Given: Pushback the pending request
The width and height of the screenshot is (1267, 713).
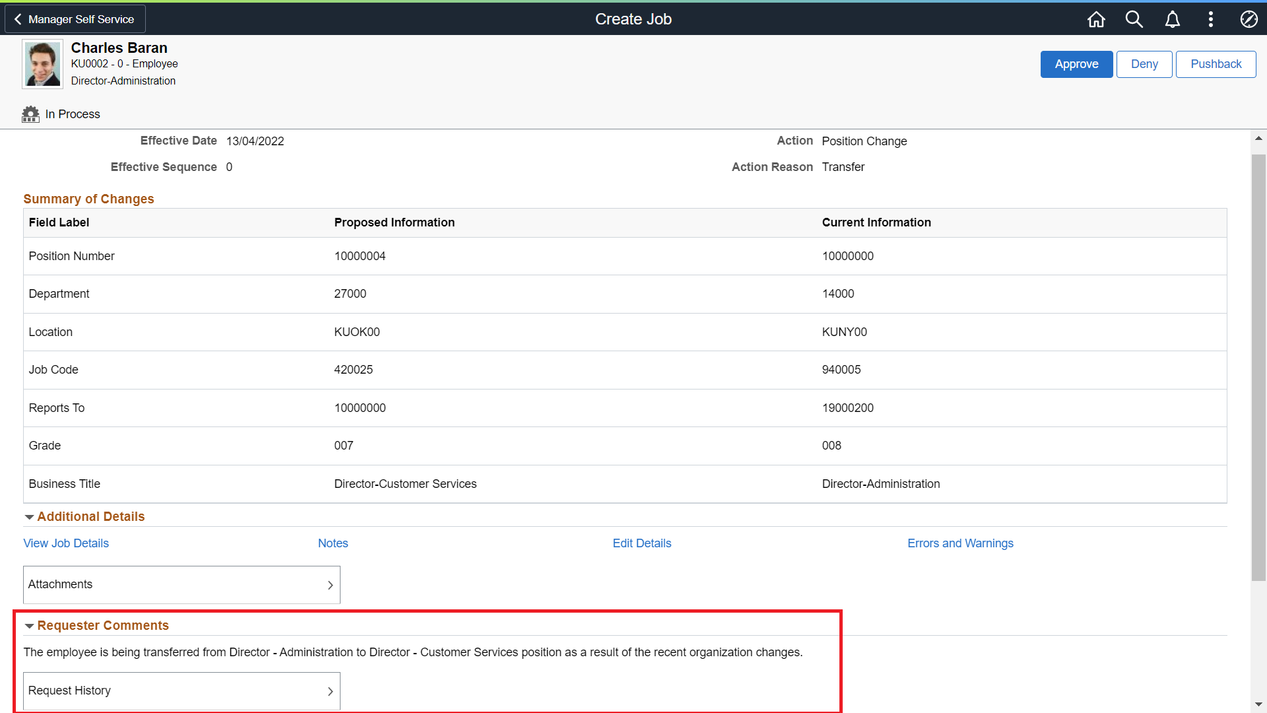Looking at the screenshot, I should (1216, 64).
